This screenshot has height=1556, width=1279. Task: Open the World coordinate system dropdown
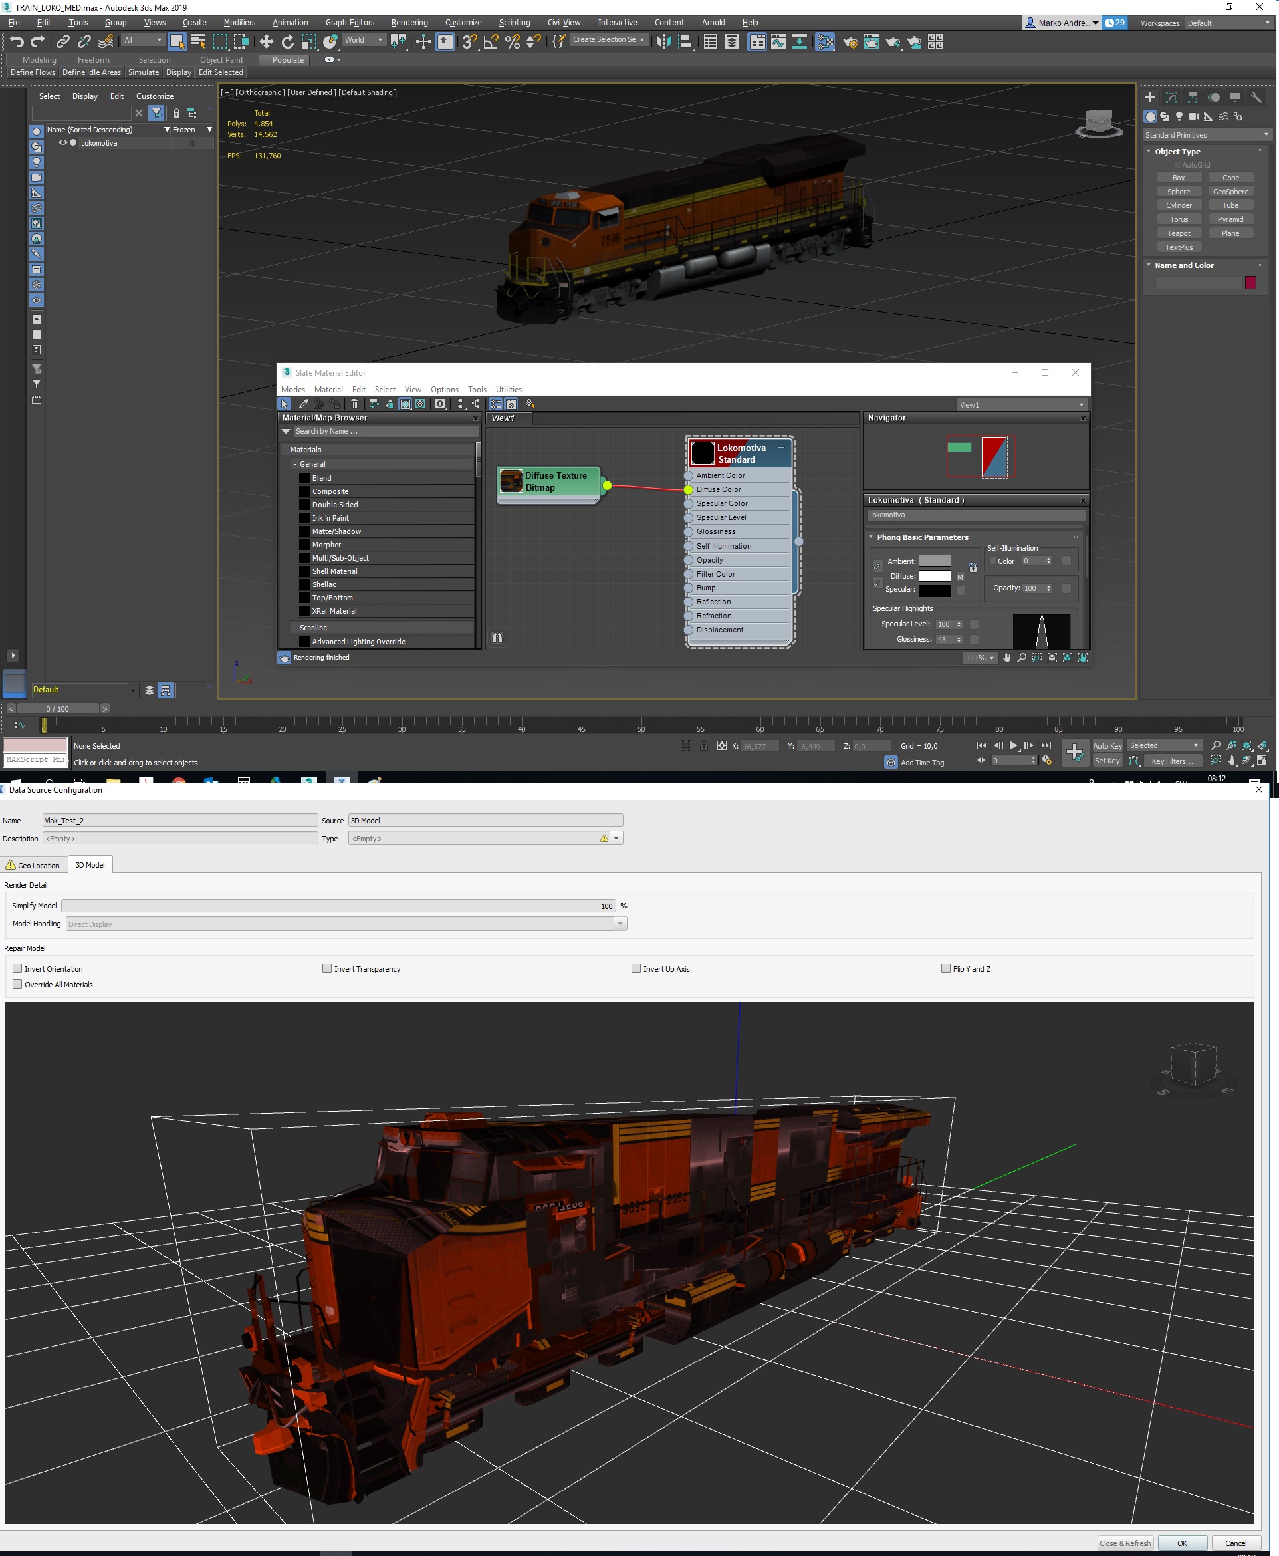pyautogui.click(x=364, y=40)
